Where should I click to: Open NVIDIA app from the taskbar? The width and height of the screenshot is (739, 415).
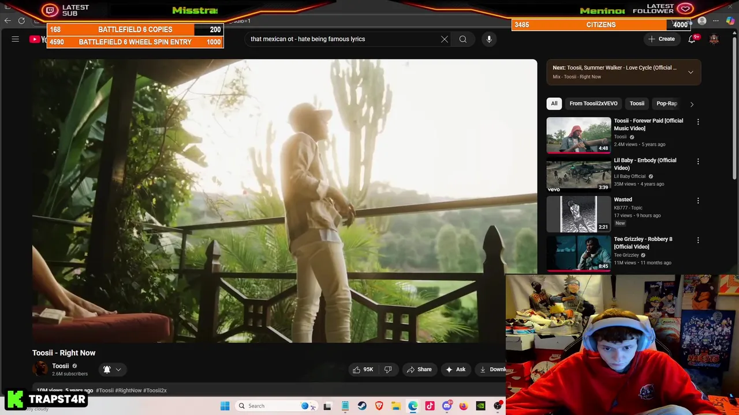coord(480,406)
